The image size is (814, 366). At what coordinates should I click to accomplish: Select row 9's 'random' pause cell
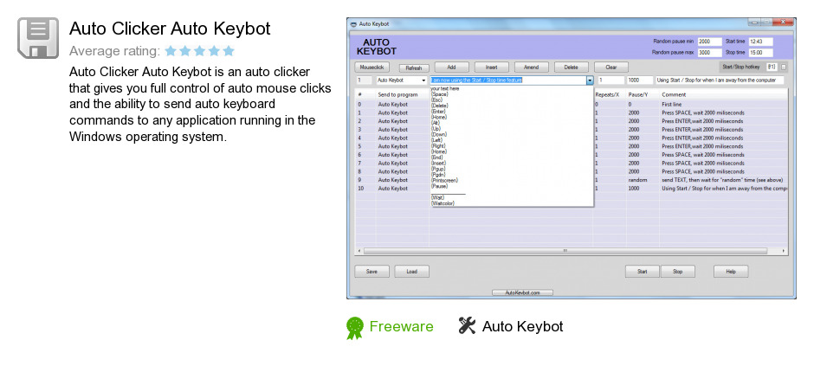(x=637, y=180)
